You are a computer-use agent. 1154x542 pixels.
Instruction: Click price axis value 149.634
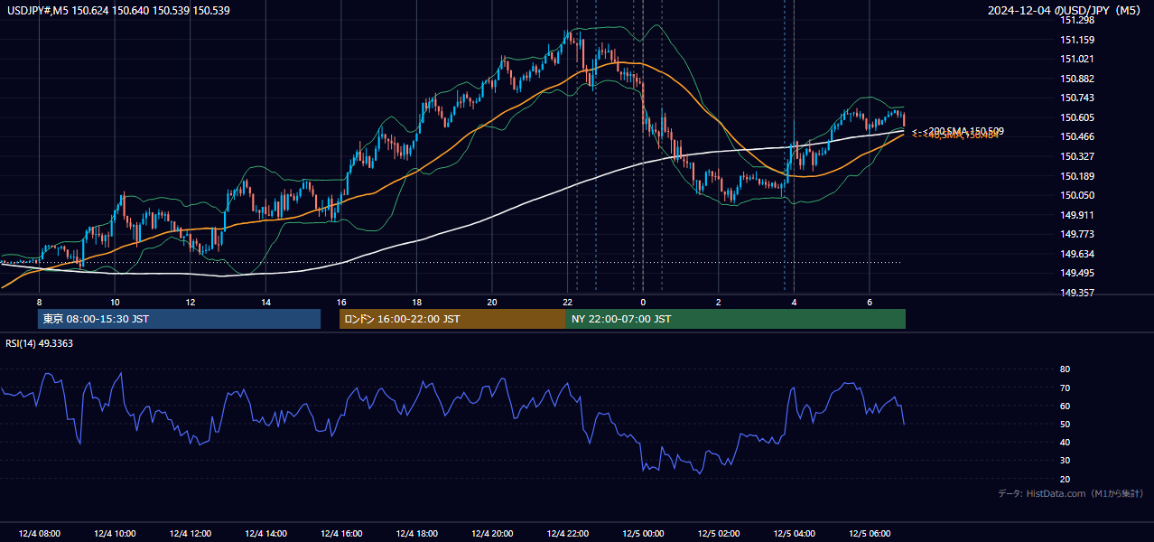(1076, 254)
